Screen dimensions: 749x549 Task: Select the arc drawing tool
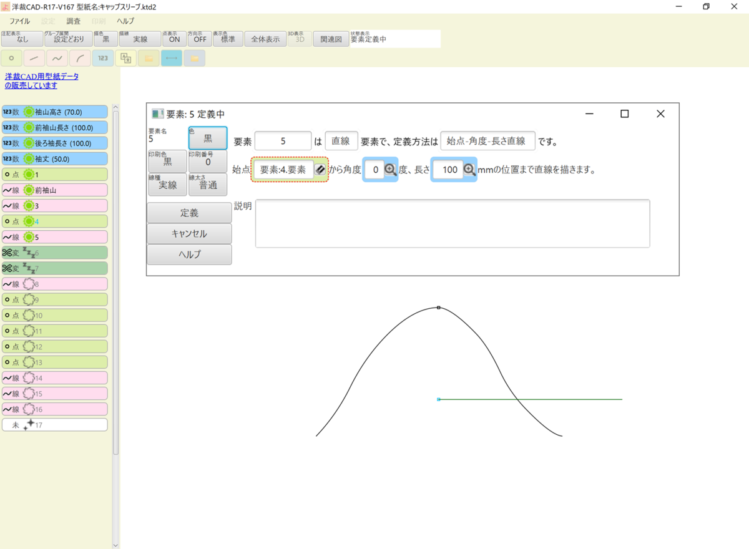coord(79,57)
